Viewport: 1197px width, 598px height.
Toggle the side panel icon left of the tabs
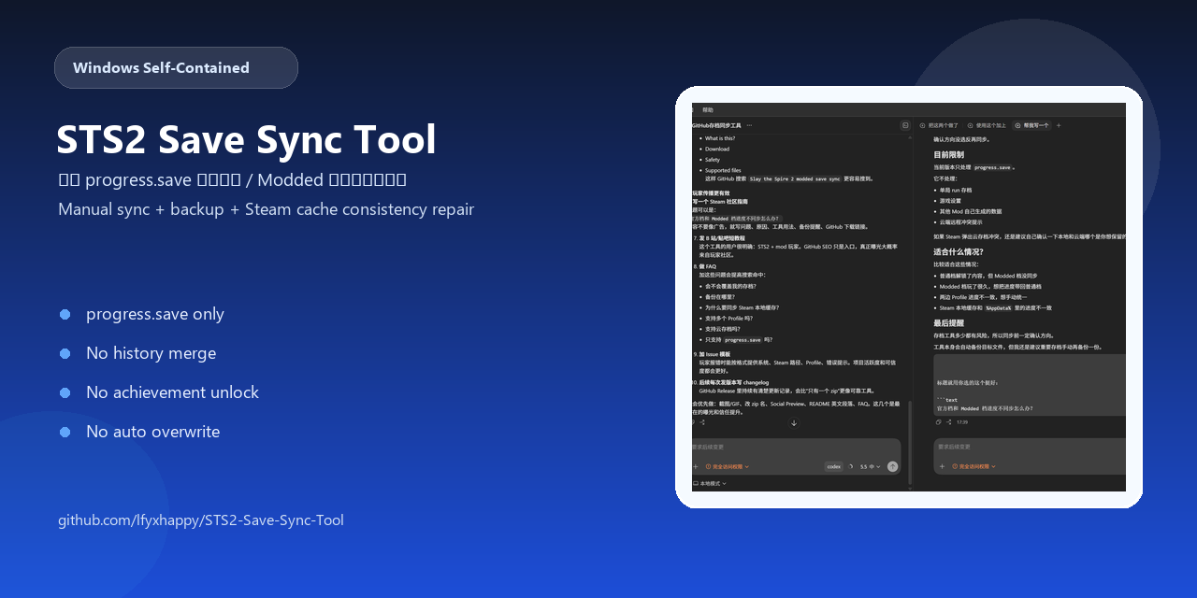[x=905, y=125]
